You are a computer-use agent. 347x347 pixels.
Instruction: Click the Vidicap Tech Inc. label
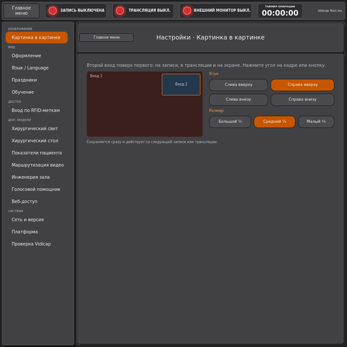[330, 10]
